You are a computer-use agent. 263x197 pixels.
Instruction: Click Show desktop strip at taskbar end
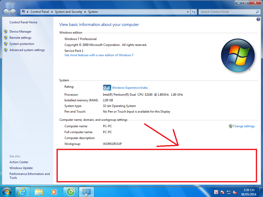click(261, 192)
